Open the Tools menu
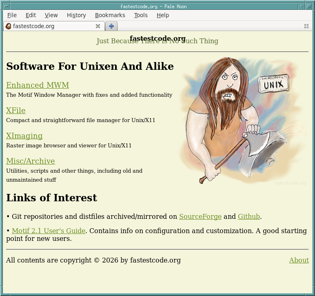The image size is (315, 296). pyautogui.click(x=141, y=15)
